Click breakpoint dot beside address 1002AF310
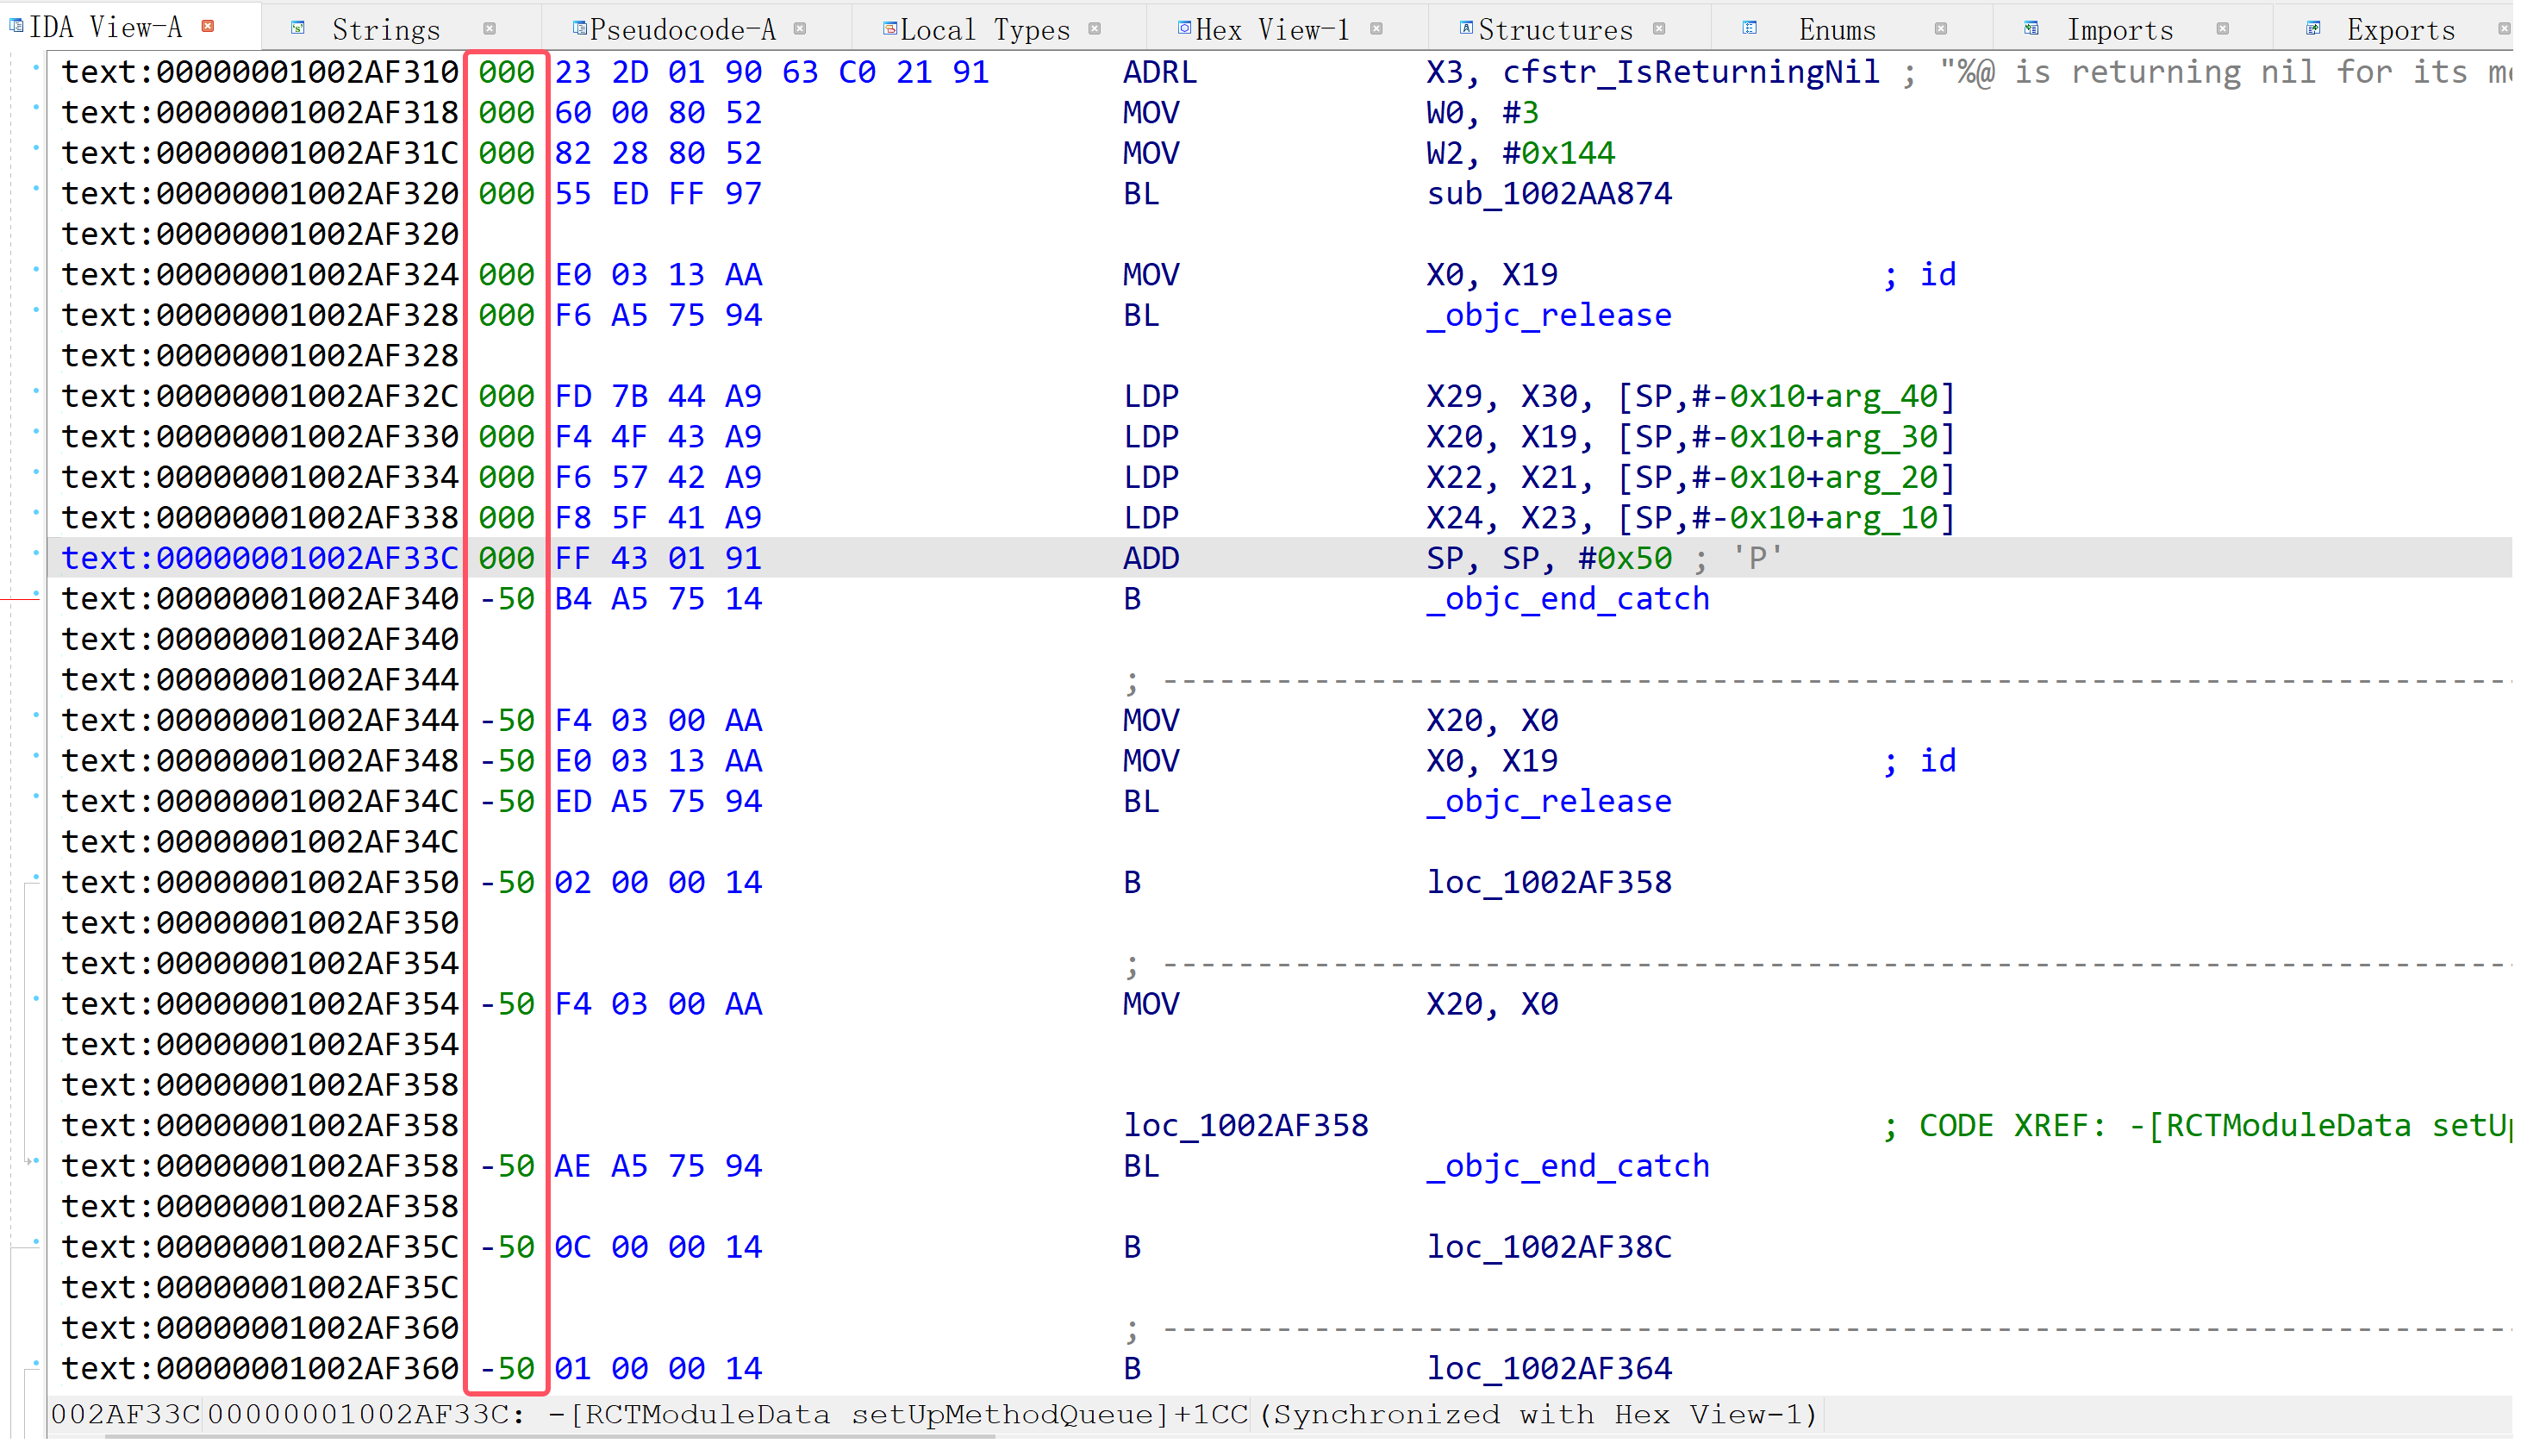 point(36,67)
